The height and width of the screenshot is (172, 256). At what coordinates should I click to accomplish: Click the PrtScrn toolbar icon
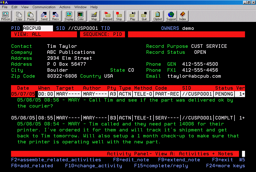[x=5, y=16]
